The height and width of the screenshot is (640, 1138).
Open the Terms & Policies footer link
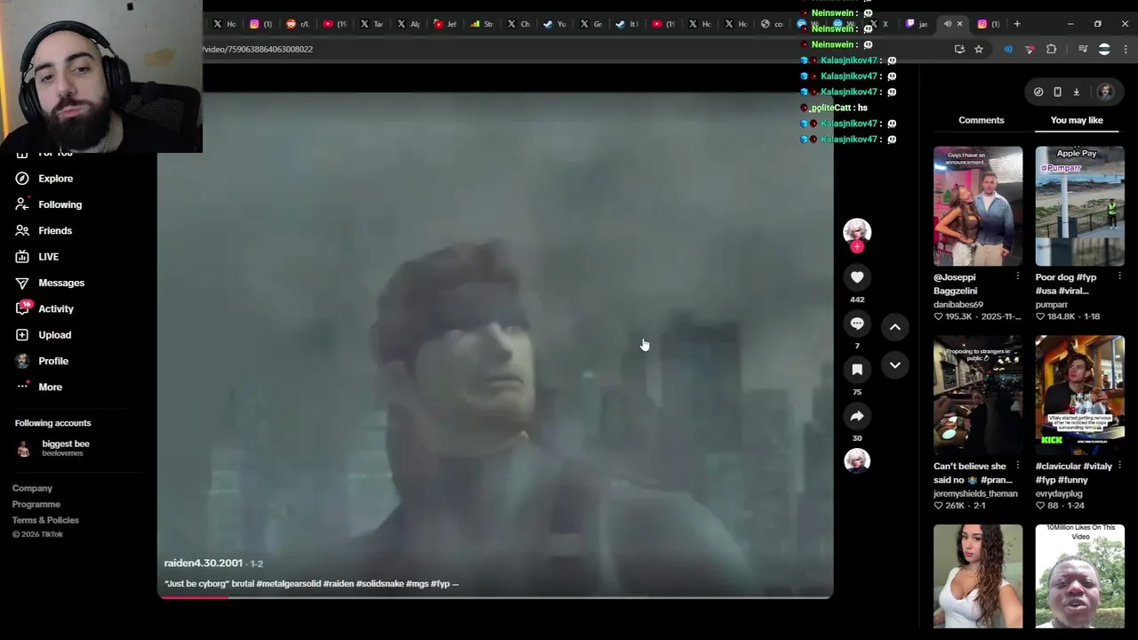45,520
